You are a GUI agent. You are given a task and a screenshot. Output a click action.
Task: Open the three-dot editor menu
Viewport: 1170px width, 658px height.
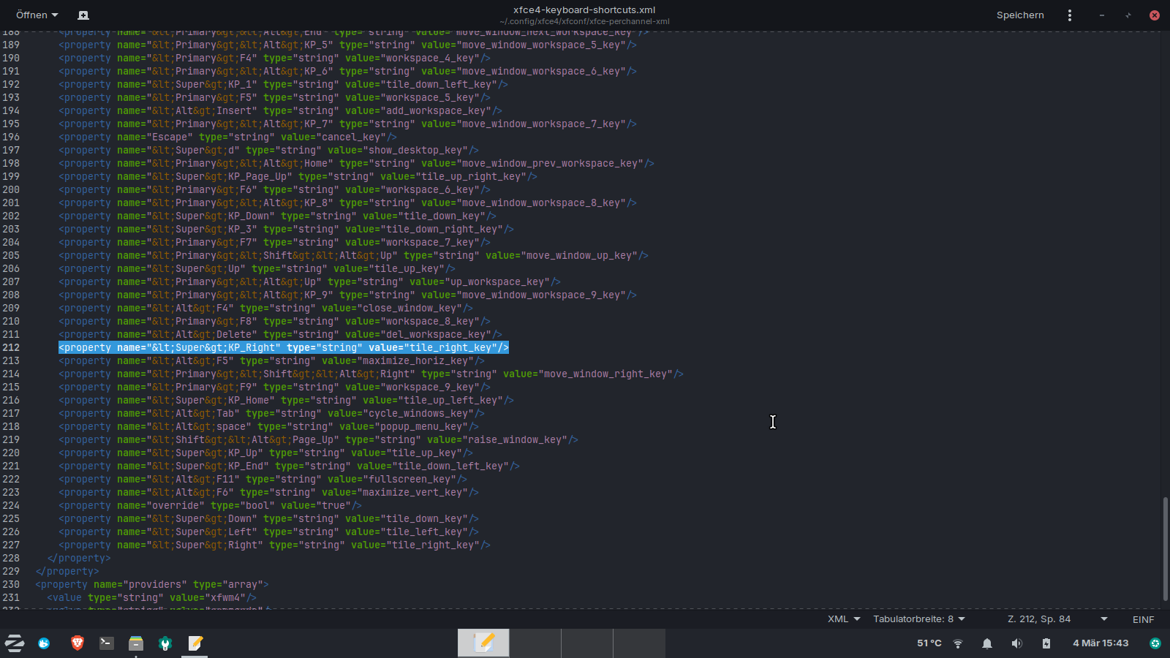(x=1069, y=15)
